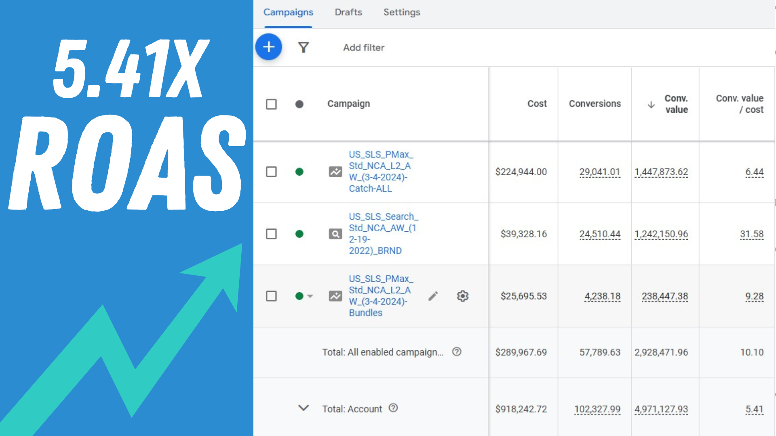The height and width of the screenshot is (436, 776).
Task: Toggle the checkbox for the Bundles campaign
Action: [x=271, y=296]
